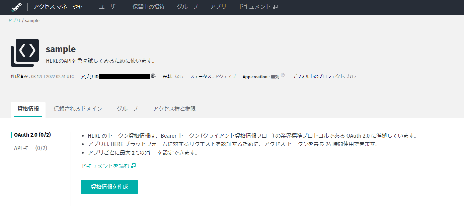Open グループ from the top navigation

187,6
